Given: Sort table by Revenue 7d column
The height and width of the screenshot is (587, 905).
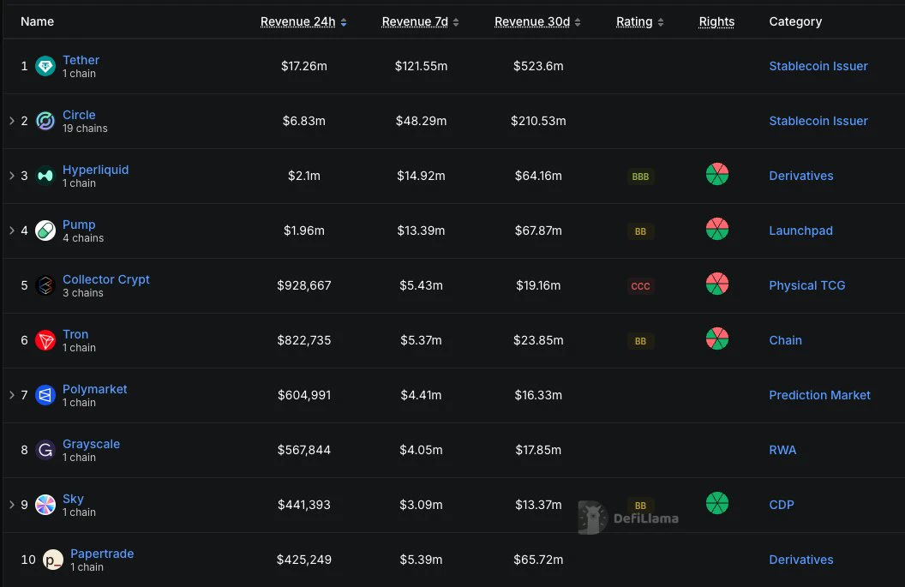Looking at the screenshot, I should (420, 22).
